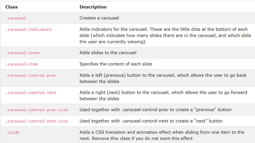The image size is (255, 143).
Task: Click the 'Adds slides to the carousel' text
Action: click(108, 52)
